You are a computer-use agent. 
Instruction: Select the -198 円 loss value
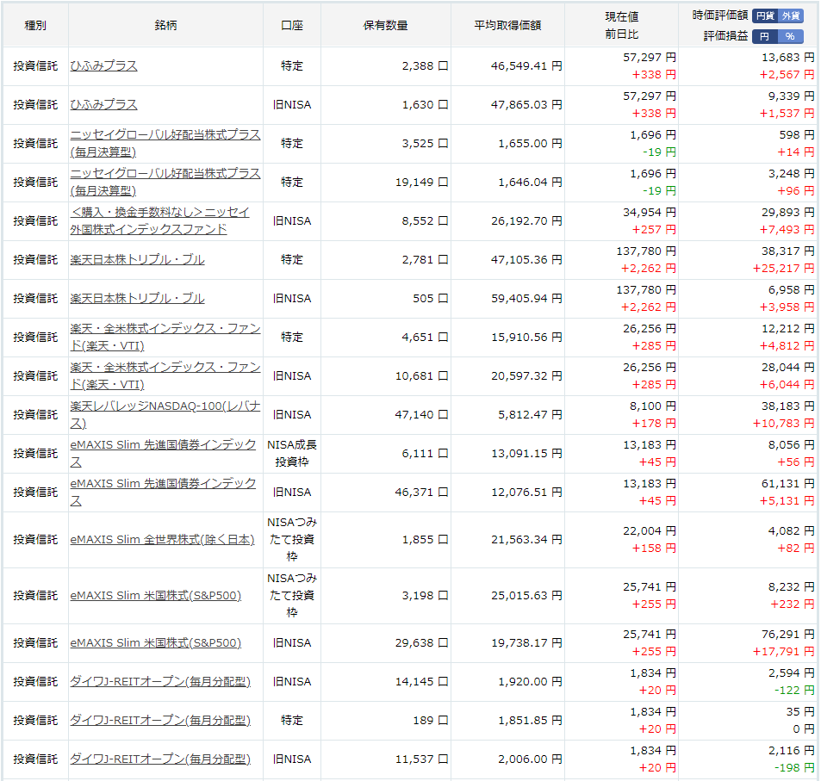point(794,768)
